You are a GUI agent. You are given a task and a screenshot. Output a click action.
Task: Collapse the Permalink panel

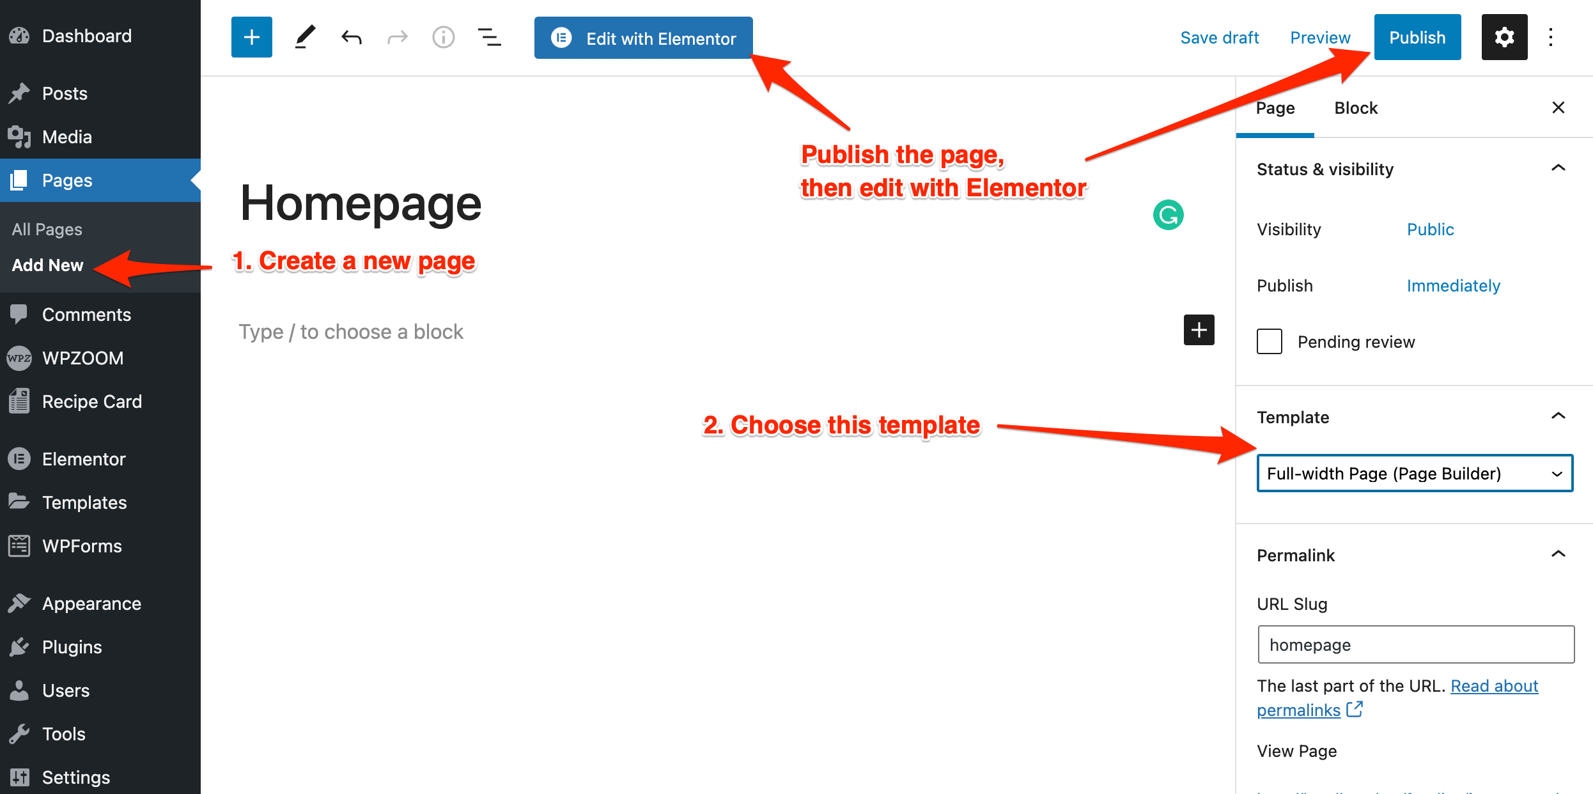click(1414, 555)
